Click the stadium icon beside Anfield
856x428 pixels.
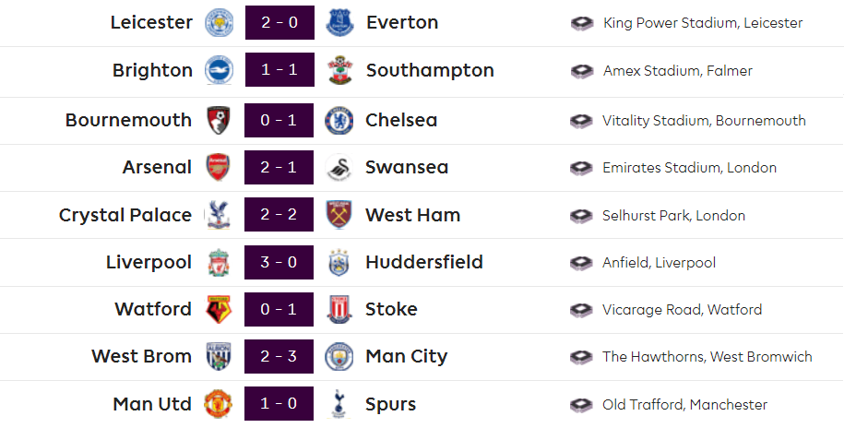pos(581,263)
